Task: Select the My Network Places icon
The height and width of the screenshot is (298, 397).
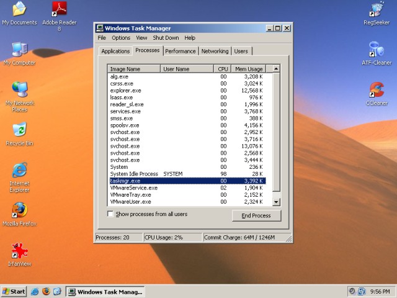Action: (19, 97)
